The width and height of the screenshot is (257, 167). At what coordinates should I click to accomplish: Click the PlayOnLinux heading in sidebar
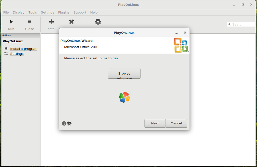click(x=13, y=41)
